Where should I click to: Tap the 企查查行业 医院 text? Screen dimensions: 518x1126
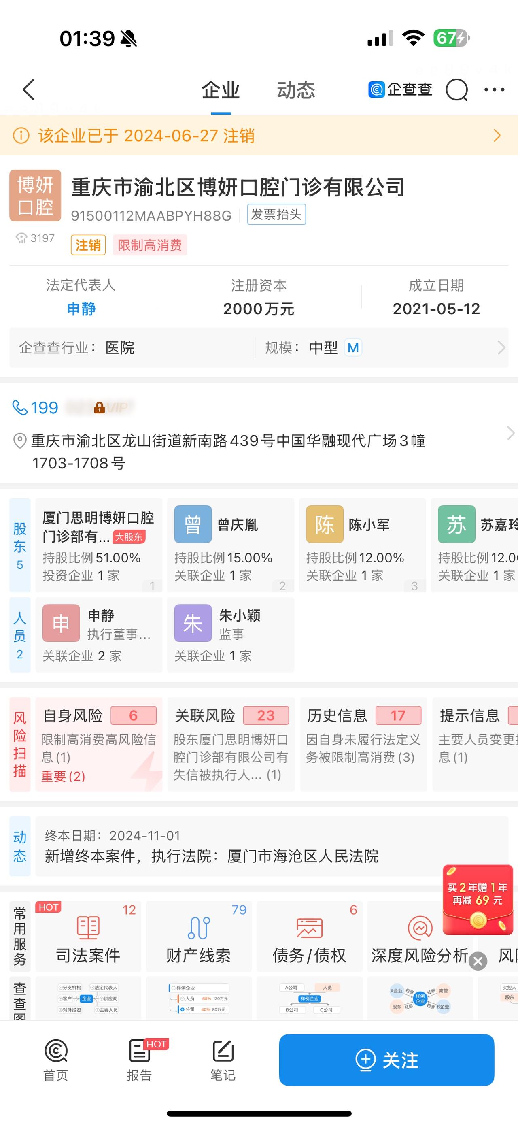[77, 348]
